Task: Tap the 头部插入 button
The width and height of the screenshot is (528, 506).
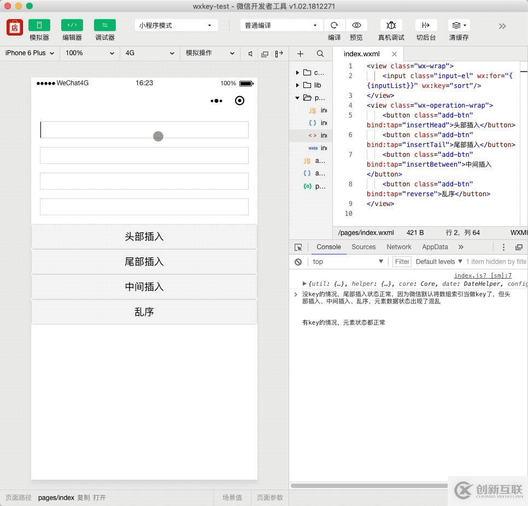Action: pyautogui.click(x=144, y=237)
